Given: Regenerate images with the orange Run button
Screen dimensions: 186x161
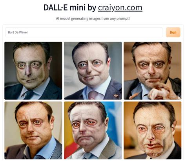Looking at the screenshot, I should pyautogui.click(x=173, y=32).
